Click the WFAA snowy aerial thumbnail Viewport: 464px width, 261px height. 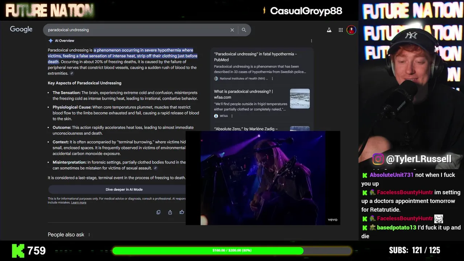(x=300, y=99)
